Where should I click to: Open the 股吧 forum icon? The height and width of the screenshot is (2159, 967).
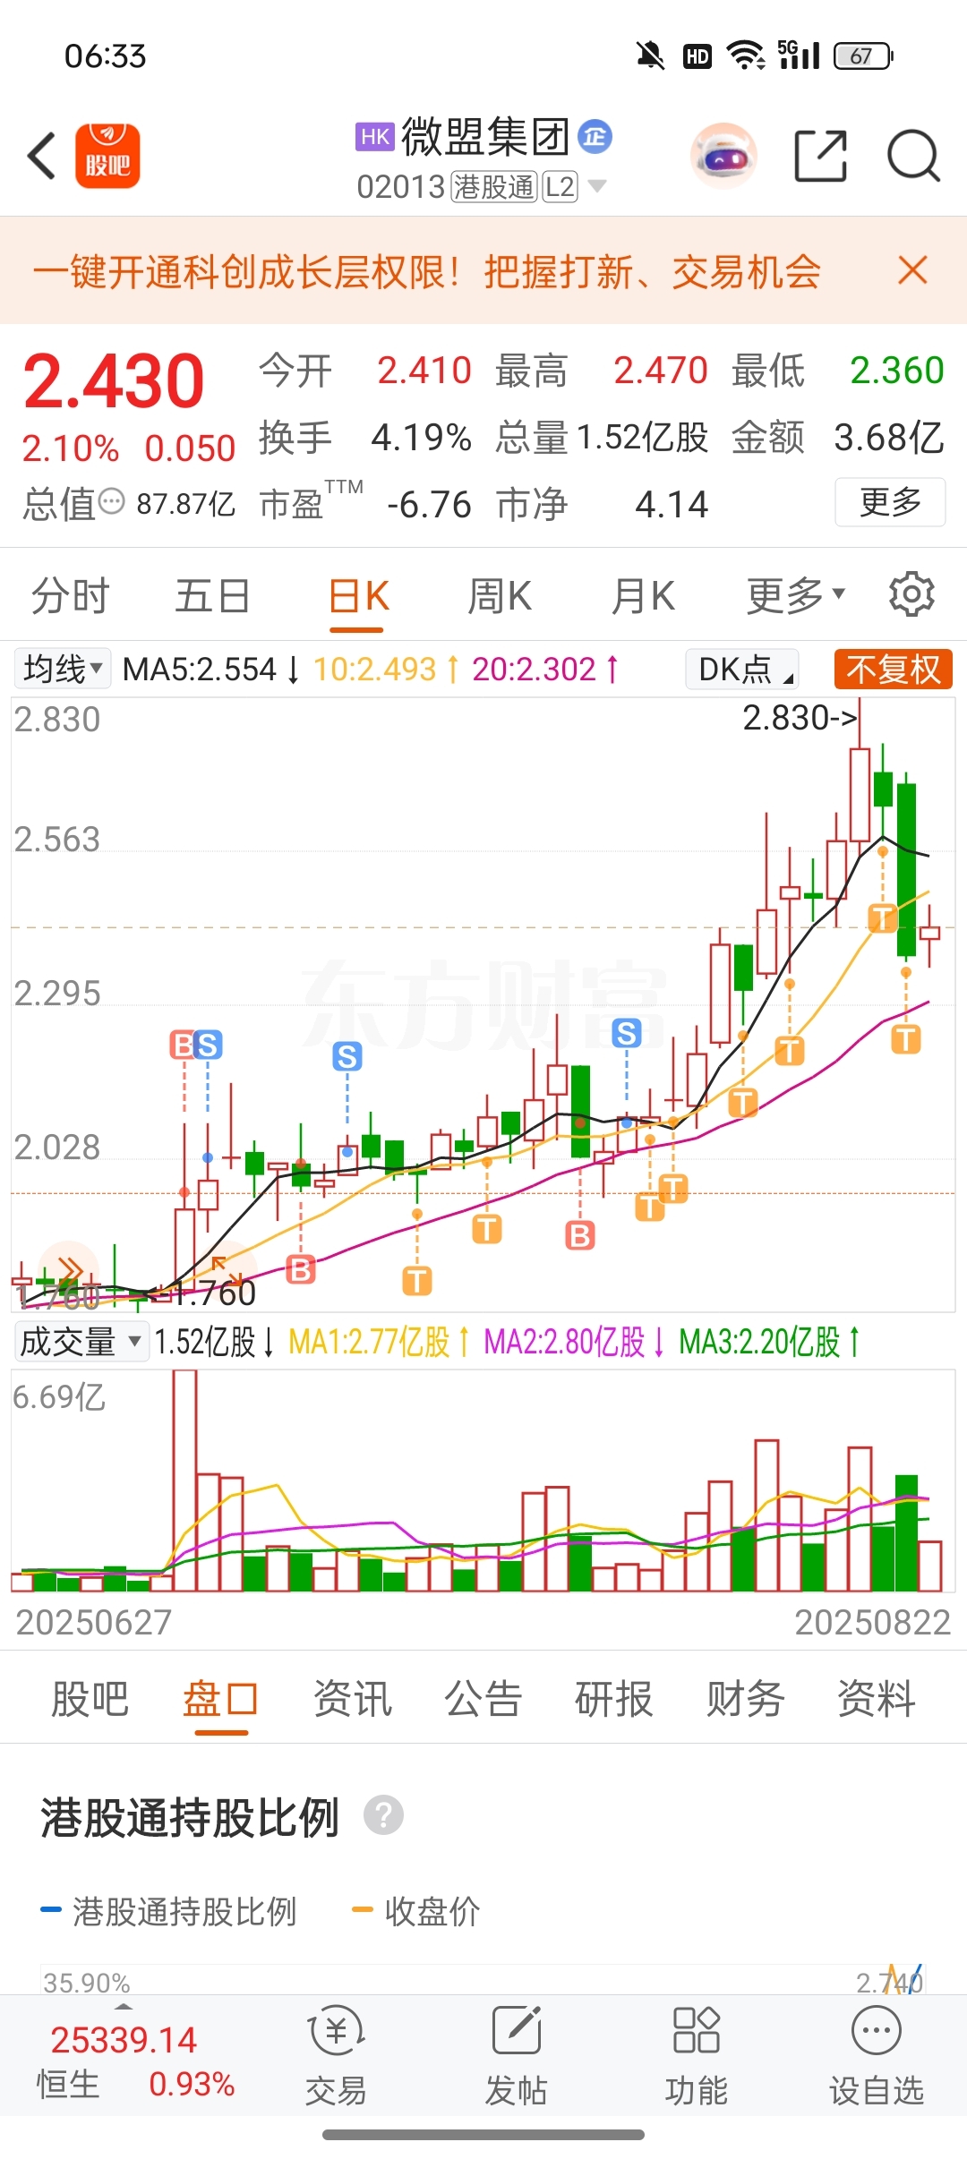[x=107, y=156]
